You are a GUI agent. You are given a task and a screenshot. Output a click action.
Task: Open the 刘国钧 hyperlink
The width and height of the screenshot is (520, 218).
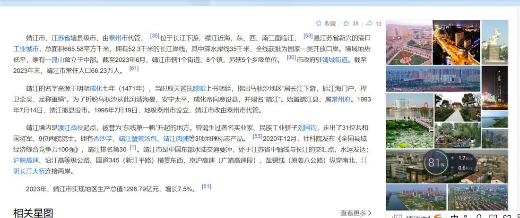coord(307,128)
